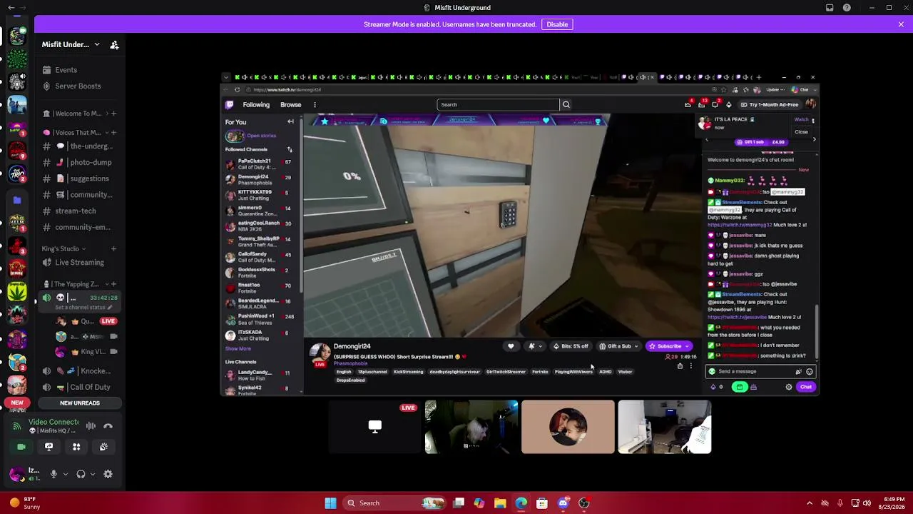Open the notification bell dropdown for Demongirl24
Image resolution: width=913 pixels, height=514 pixels.
coord(534,346)
